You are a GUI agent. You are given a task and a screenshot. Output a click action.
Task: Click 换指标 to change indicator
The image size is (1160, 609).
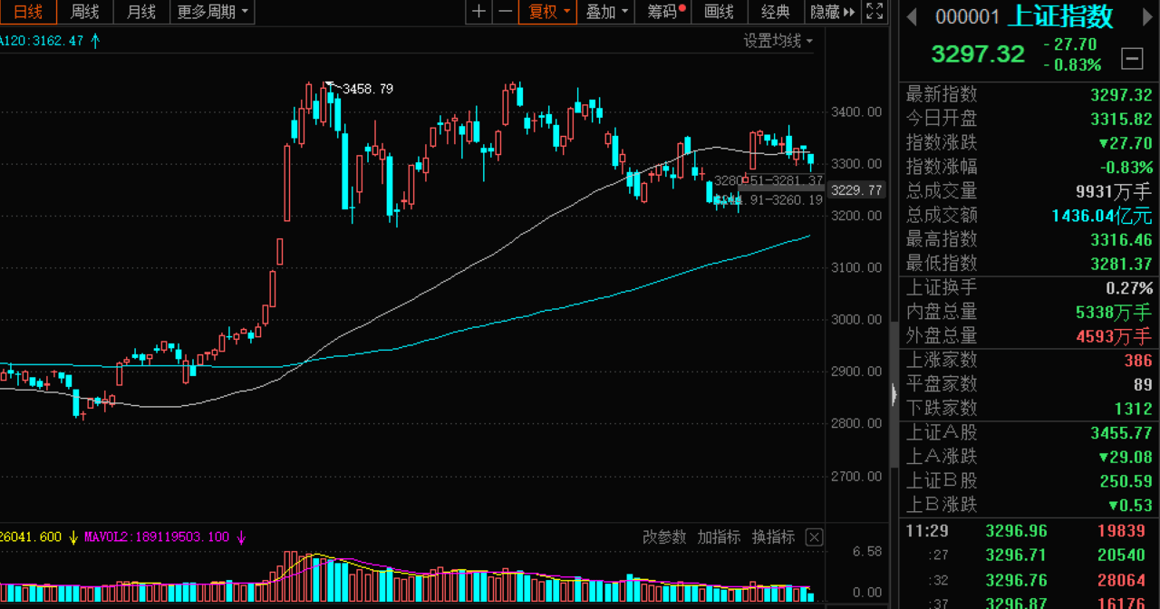[x=773, y=537]
